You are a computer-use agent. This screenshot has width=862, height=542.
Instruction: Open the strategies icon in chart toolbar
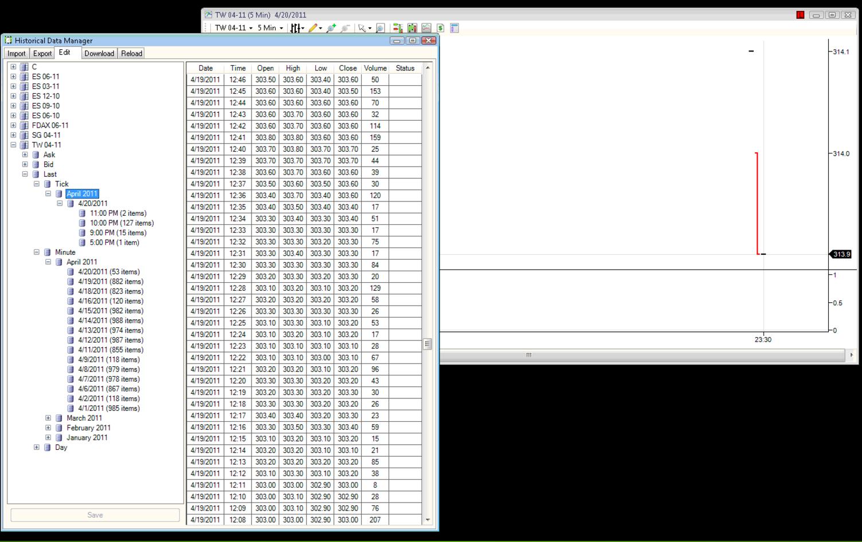point(397,27)
